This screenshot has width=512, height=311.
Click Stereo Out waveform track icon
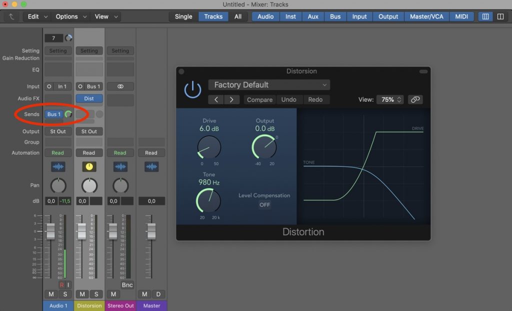120,167
